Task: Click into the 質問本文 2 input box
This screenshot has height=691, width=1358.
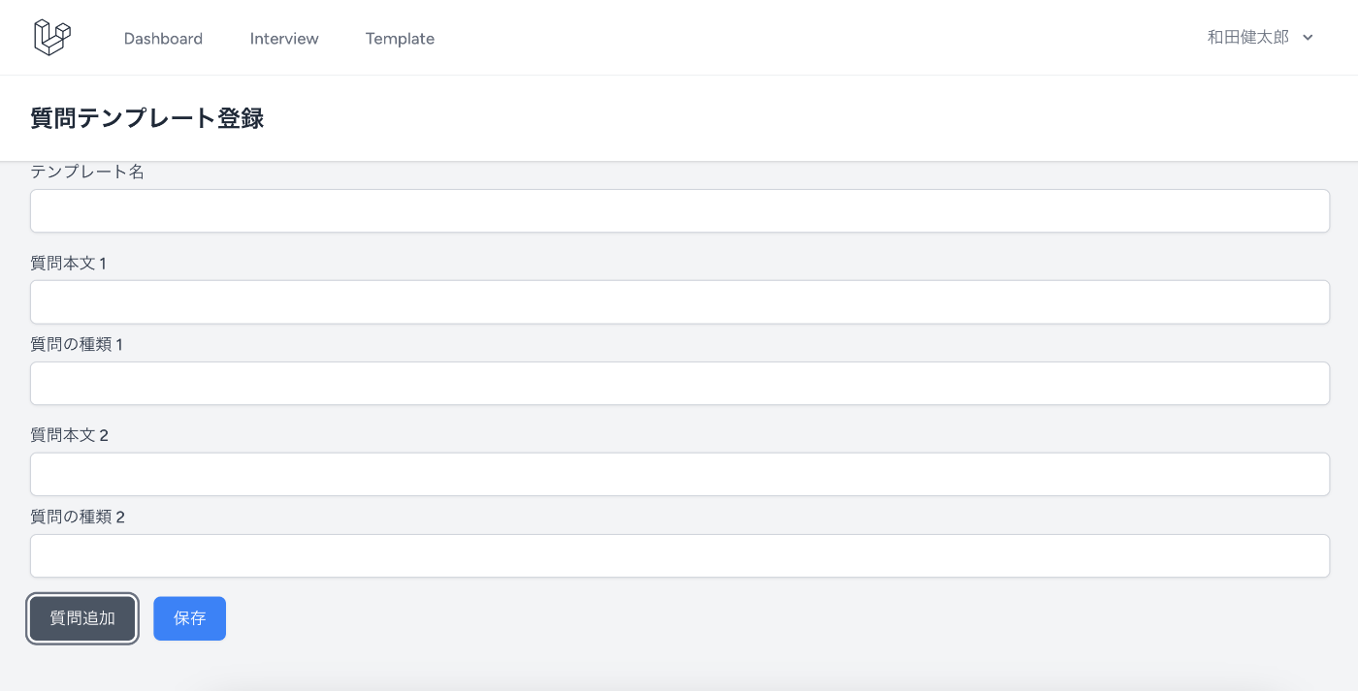Action: pyautogui.click(x=679, y=474)
